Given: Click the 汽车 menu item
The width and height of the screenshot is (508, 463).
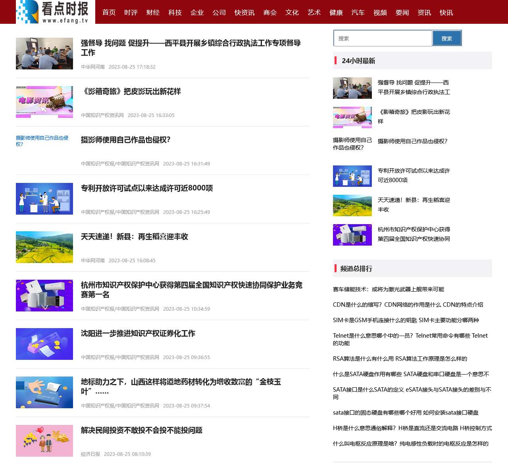Looking at the screenshot, I should click(358, 13).
